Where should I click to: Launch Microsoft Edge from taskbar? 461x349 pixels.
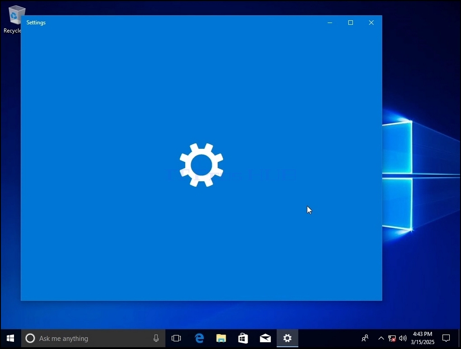[x=199, y=339]
